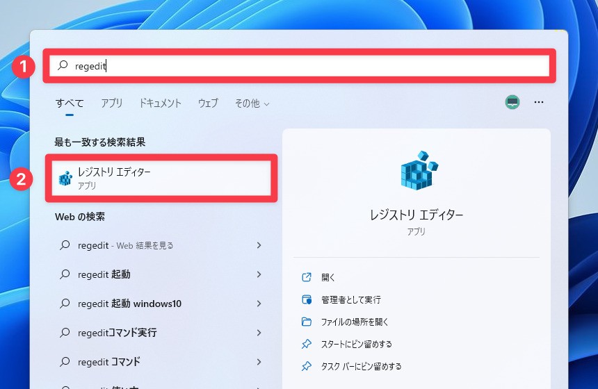Click pin icon beside タスク バーにピン留めする
This screenshot has height=389, width=598.
pos(307,366)
